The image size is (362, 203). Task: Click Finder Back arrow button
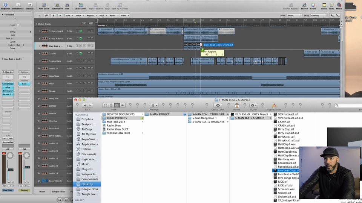point(85,105)
